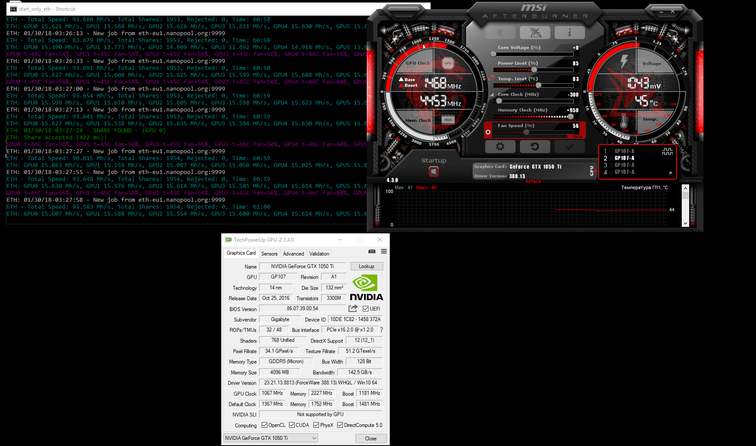Switch to the Validation tab
Image resolution: width=756 pixels, height=446 pixels.
point(319,253)
